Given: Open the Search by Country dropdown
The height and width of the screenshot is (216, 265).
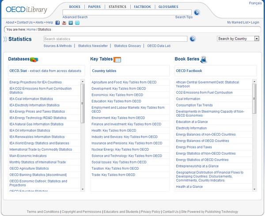Looking at the screenshot, I should click(x=238, y=38).
